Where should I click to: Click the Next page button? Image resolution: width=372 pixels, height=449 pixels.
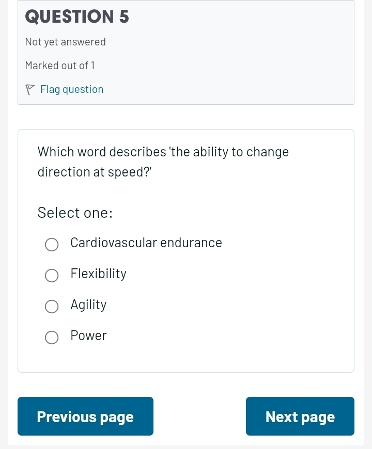point(300,416)
